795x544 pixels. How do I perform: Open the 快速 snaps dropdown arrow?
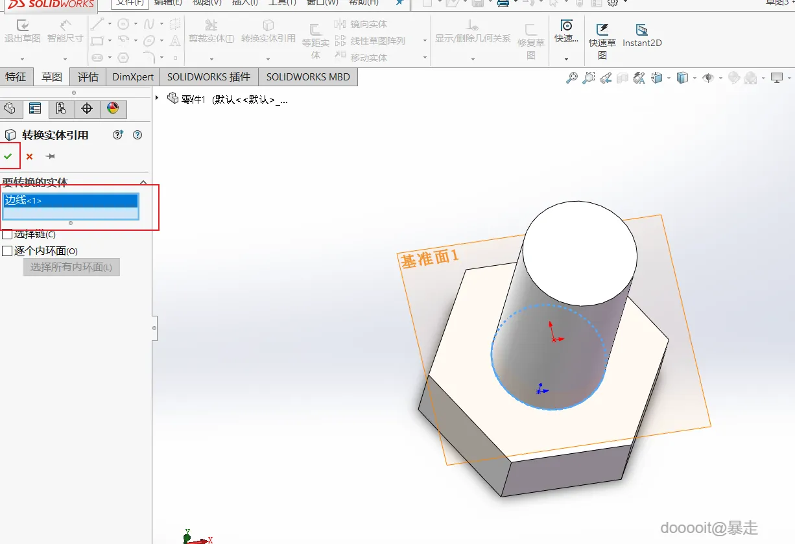[566, 59]
